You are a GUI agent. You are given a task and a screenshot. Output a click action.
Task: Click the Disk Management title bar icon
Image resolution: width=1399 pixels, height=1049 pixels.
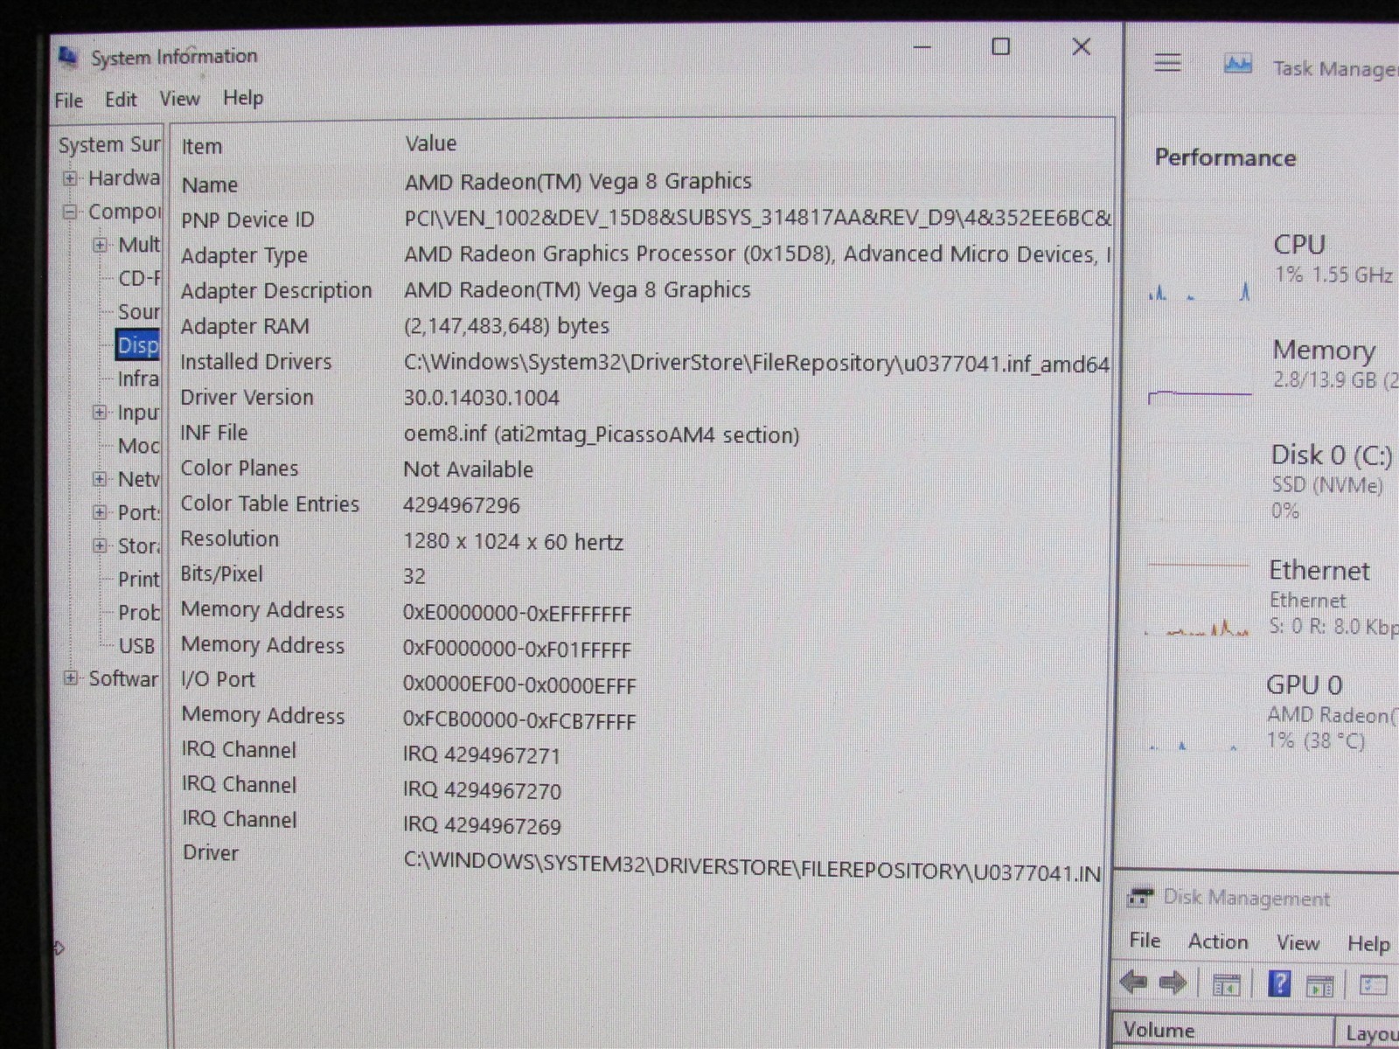(1140, 897)
